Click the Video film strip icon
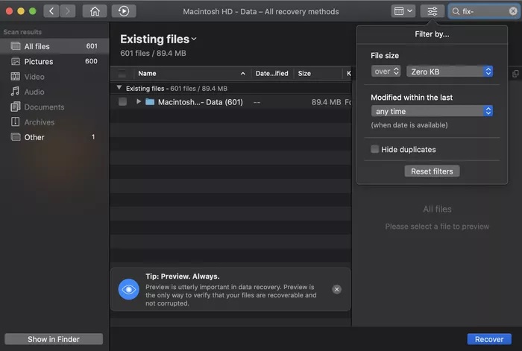This screenshot has width=522, height=351. point(16,77)
